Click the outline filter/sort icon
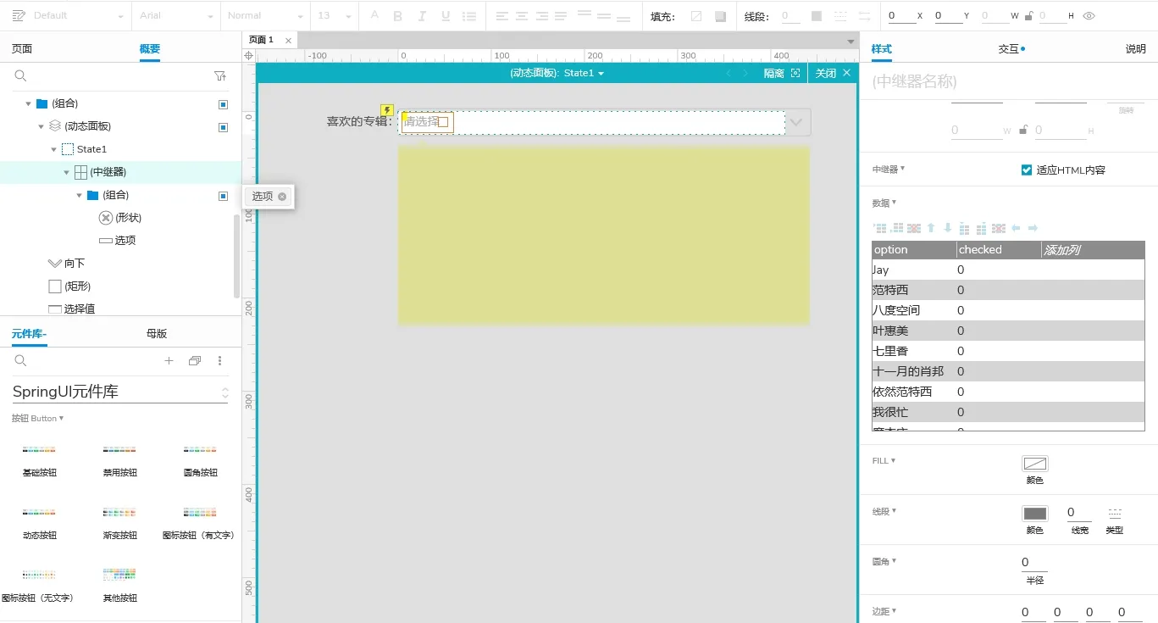The height and width of the screenshot is (623, 1158). pyautogui.click(x=220, y=76)
